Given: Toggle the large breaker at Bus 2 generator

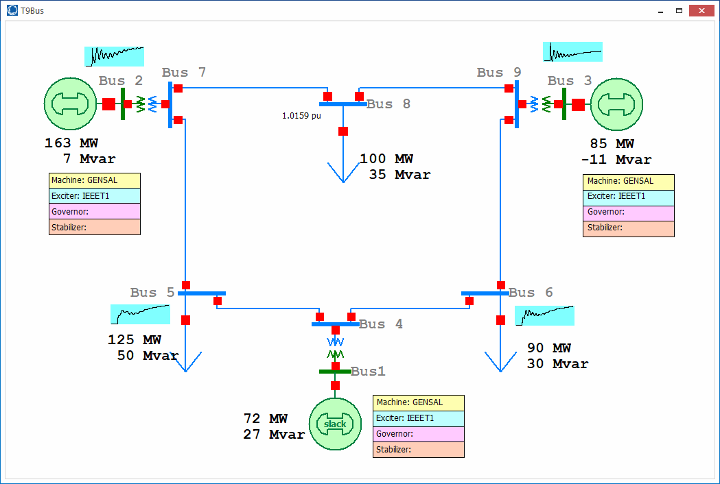Looking at the screenshot, I should pyautogui.click(x=108, y=104).
